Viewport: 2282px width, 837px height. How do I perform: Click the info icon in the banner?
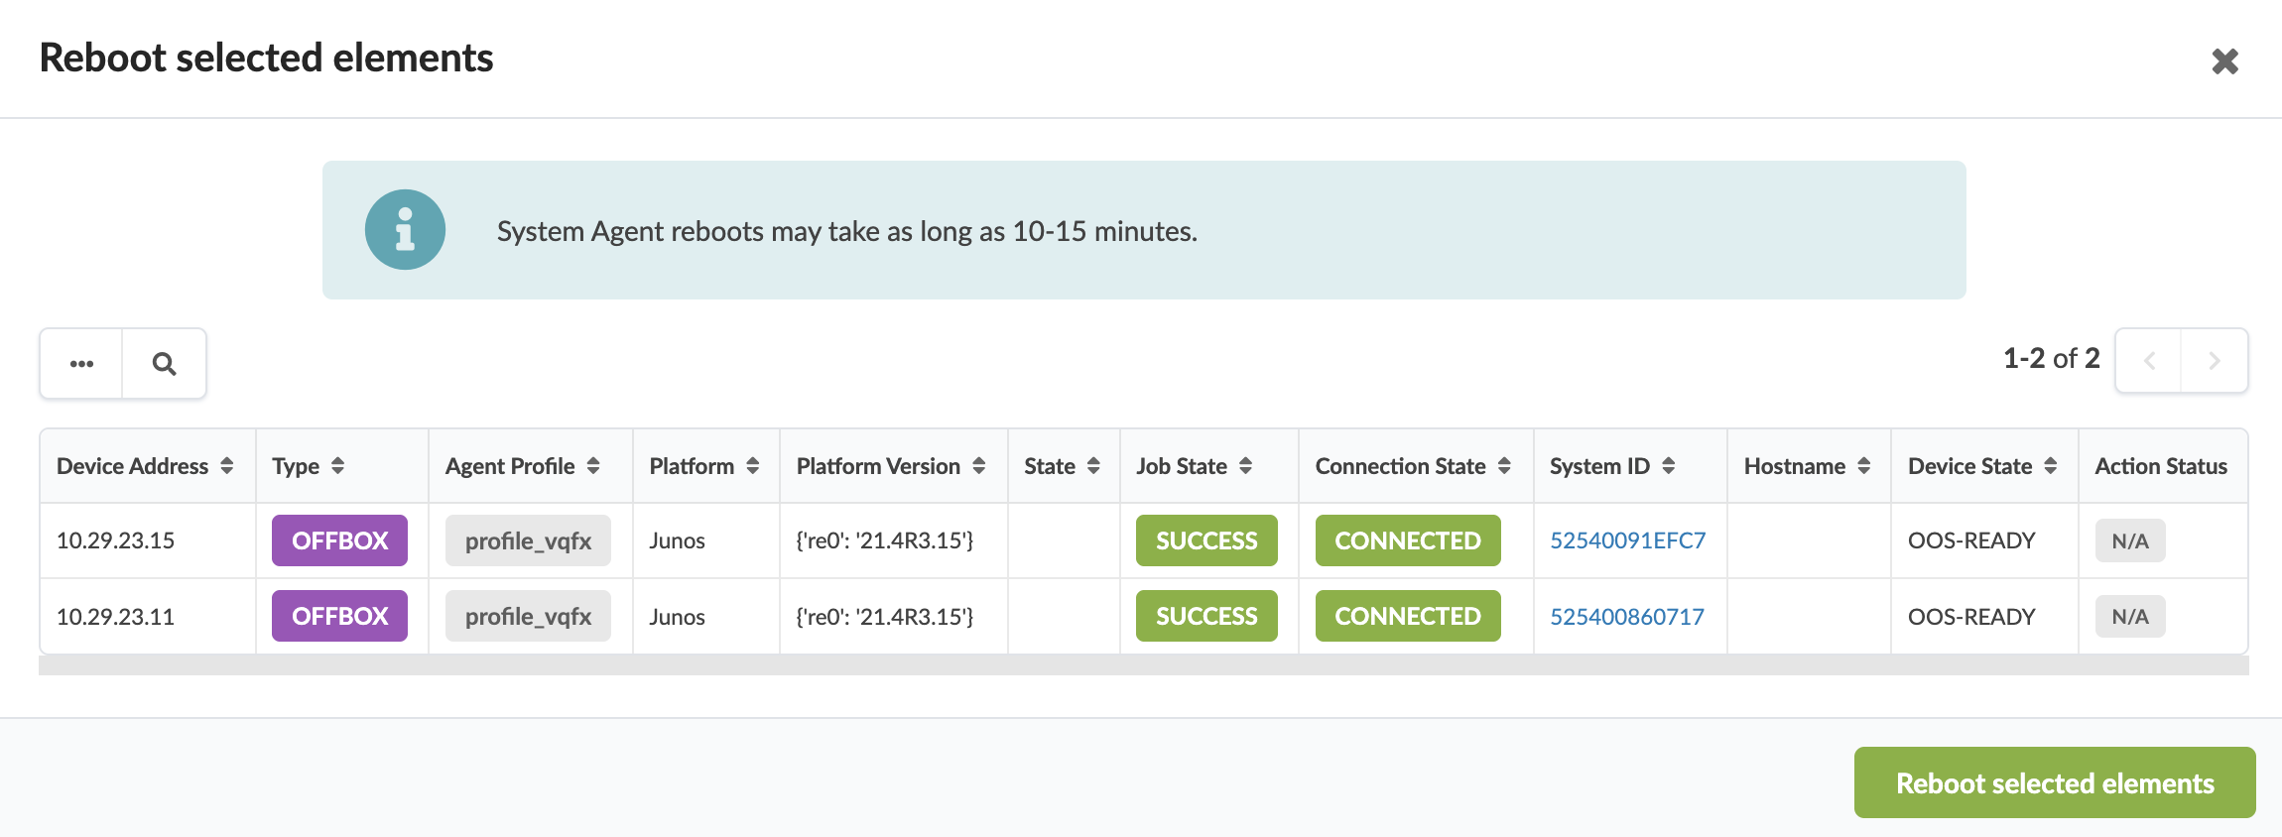coord(405,230)
